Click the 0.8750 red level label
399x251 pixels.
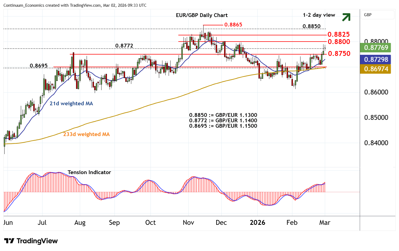click(x=339, y=54)
